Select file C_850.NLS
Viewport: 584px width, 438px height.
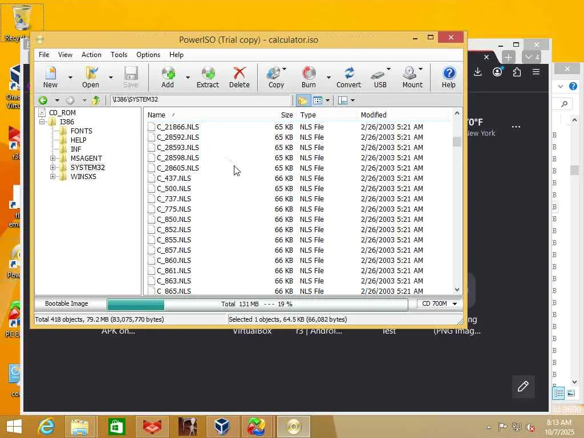(173, 220)
